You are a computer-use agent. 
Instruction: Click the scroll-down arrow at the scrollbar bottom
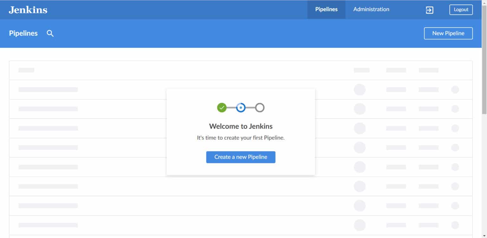[485, 235]
